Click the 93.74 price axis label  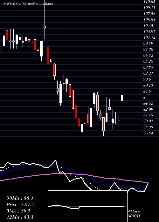pos(149,67)
